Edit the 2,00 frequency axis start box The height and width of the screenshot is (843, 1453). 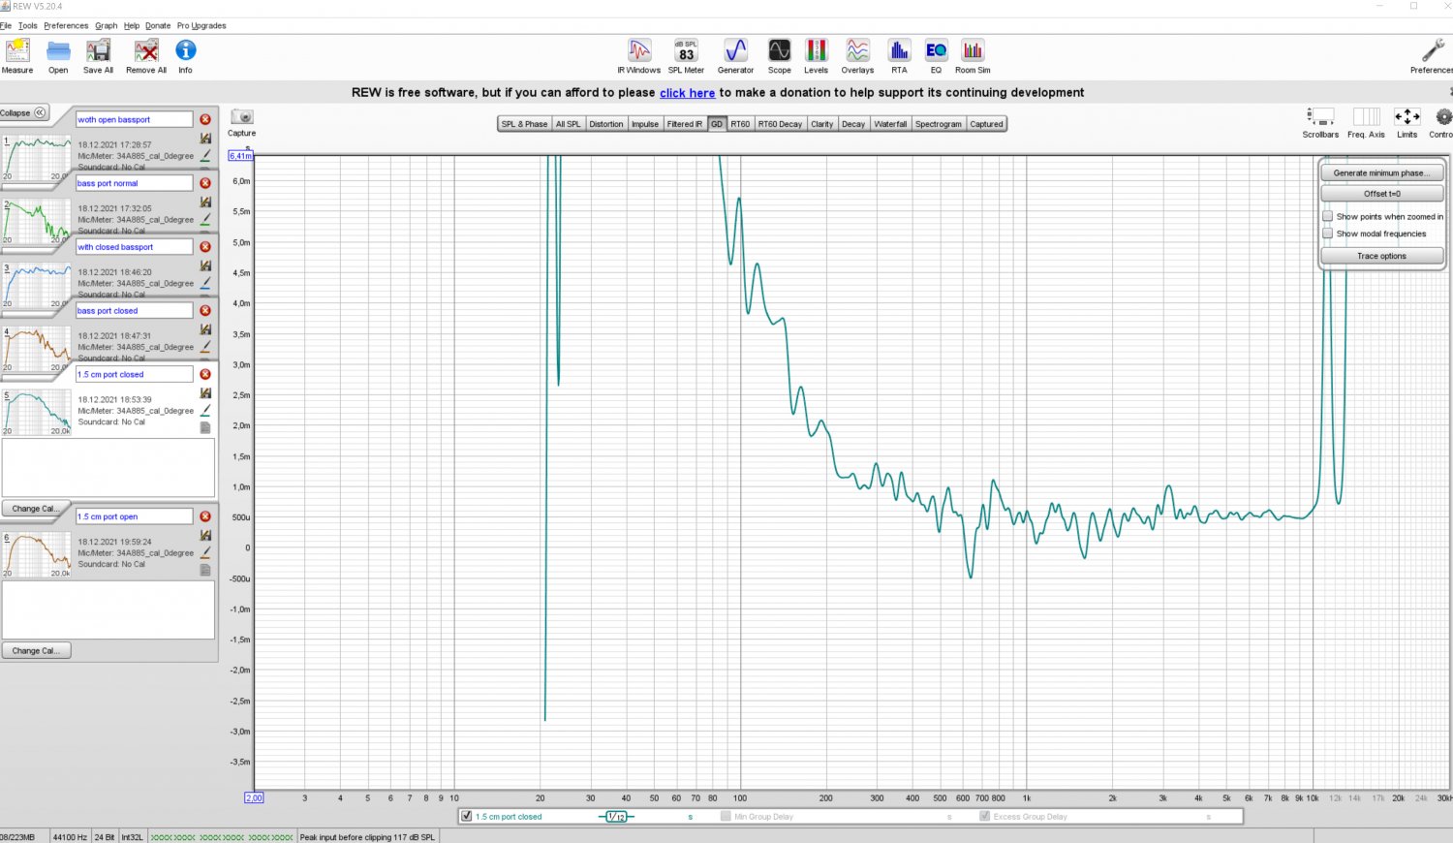point(254,798)
